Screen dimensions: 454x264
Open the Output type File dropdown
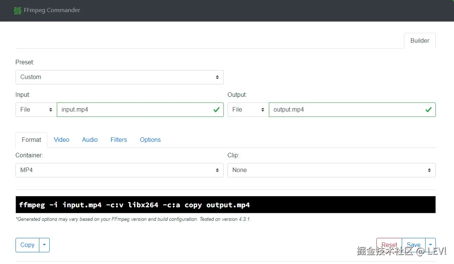[x=248, y=110]
